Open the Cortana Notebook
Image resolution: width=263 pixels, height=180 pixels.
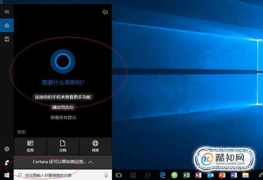point(7,39)
